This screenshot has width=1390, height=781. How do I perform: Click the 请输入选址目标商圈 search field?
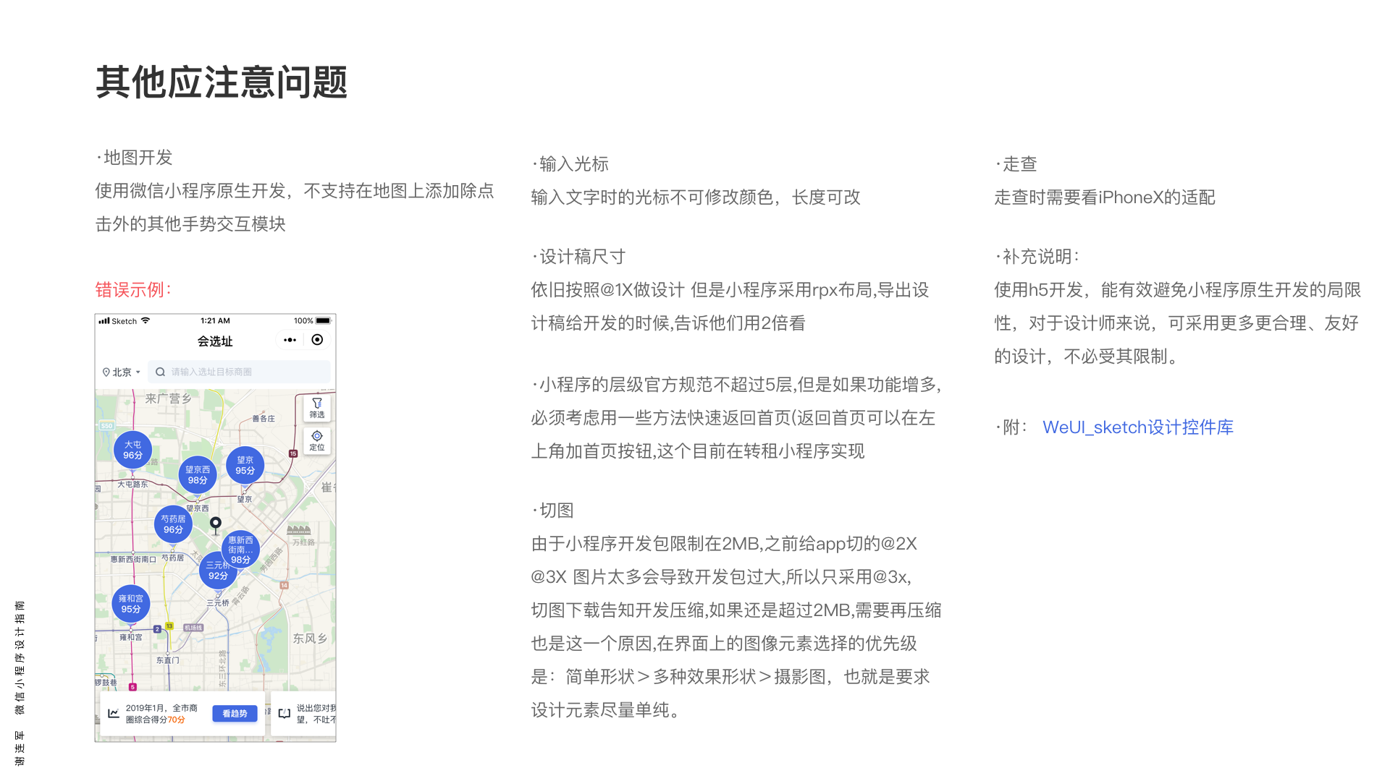tap(239, 372)
